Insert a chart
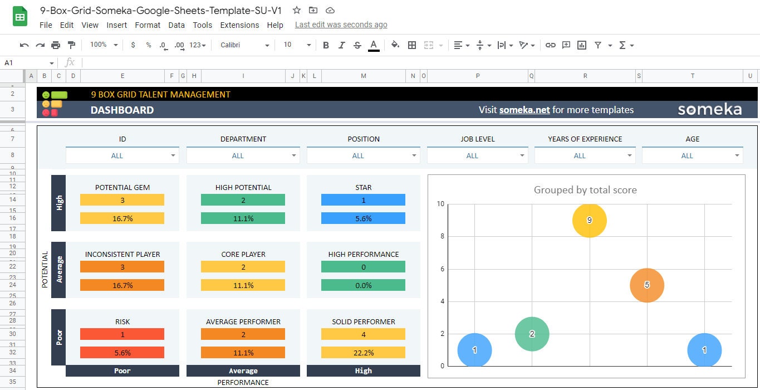The height and width of the screenshot is (390, 760). [581, 45]
